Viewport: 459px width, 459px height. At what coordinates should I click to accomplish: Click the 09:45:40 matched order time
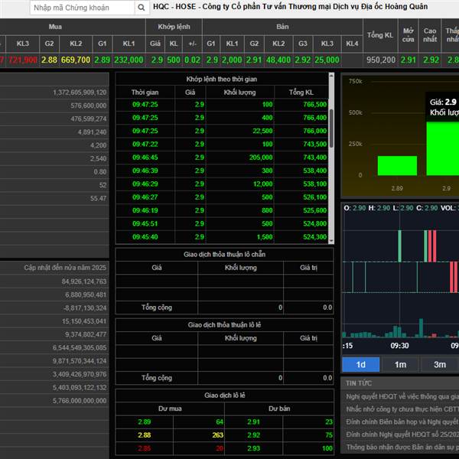[145, 237]
